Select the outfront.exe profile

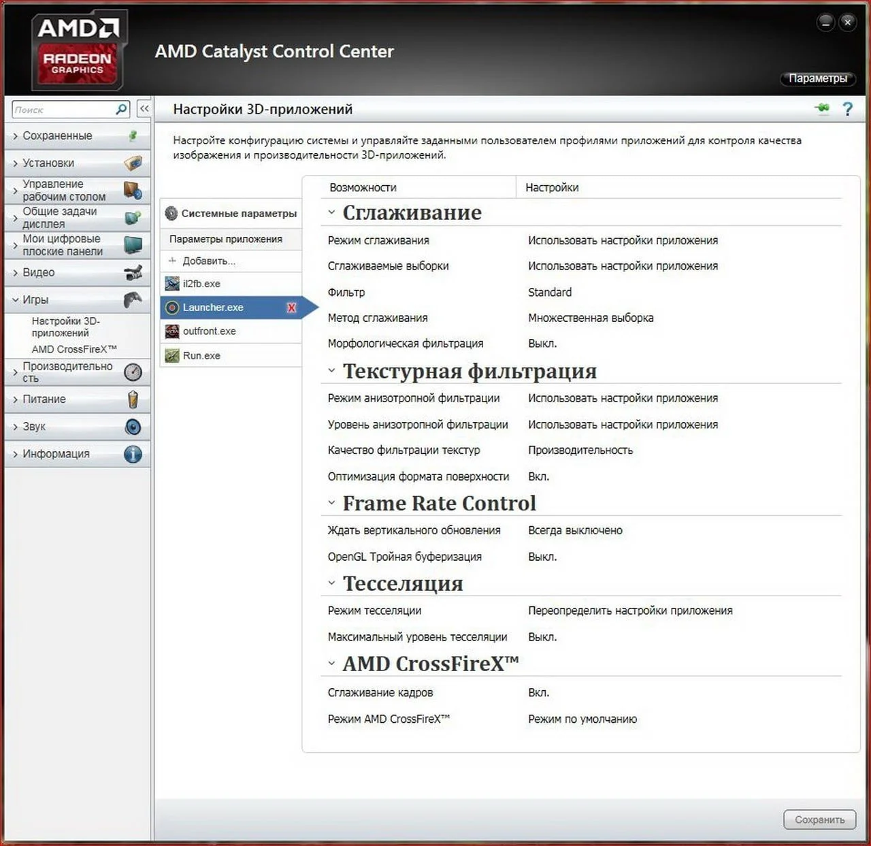pyautogui.click(x=231, y=331)
